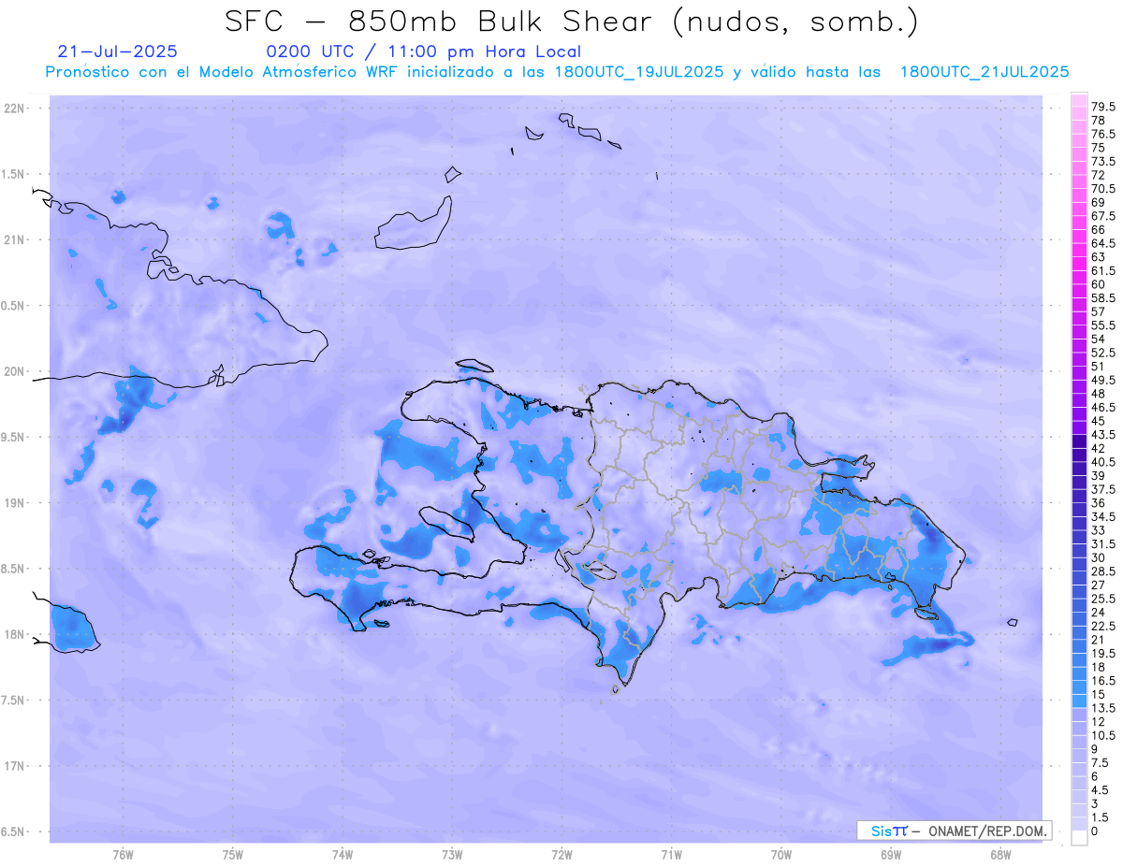Click the "19N" latitude axis label
The width and height of the screenshot is (1123, 867).
(15, 503)
